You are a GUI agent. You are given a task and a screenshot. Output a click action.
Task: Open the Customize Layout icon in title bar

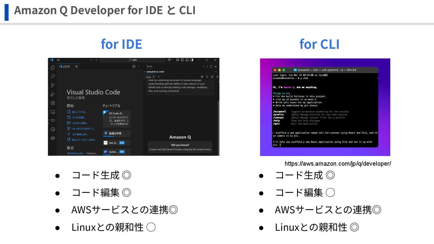178,60
